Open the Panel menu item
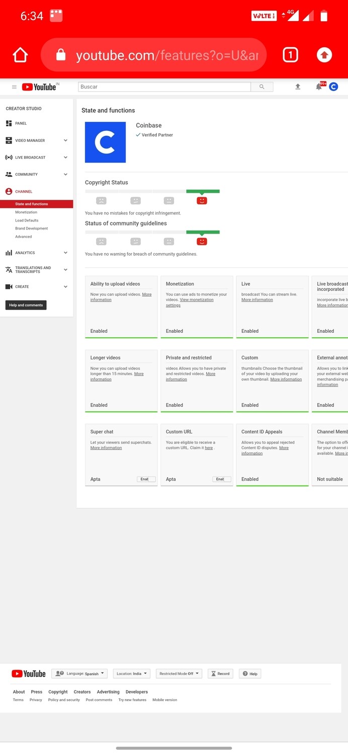 21,123
